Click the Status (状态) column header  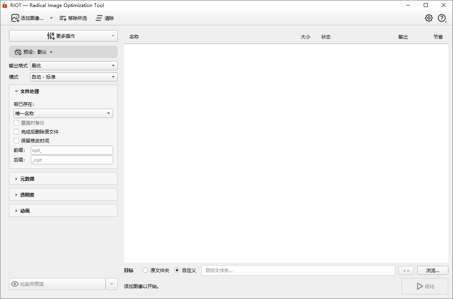coord(326,37)
